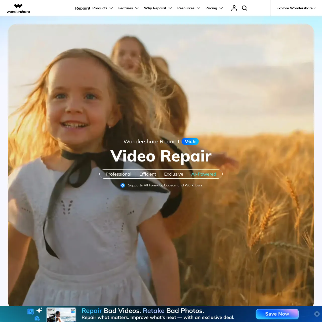This screenshot has height=322, width=322.
Task: Click 'Supports All Formats, Codecs, and Workflows' text
Action: pos(165,185)
